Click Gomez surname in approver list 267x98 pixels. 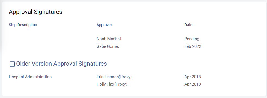(x=114, y=46)
